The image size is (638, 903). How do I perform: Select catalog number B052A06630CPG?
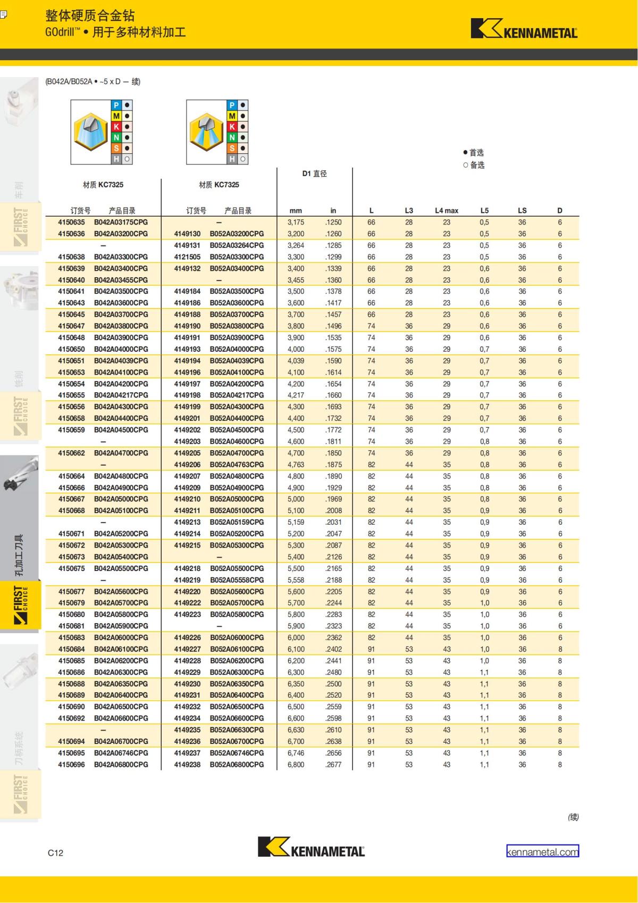237,730
